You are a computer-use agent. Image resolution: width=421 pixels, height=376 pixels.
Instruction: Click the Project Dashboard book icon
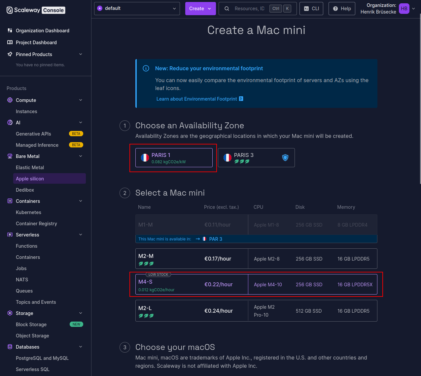coord(10,42)
